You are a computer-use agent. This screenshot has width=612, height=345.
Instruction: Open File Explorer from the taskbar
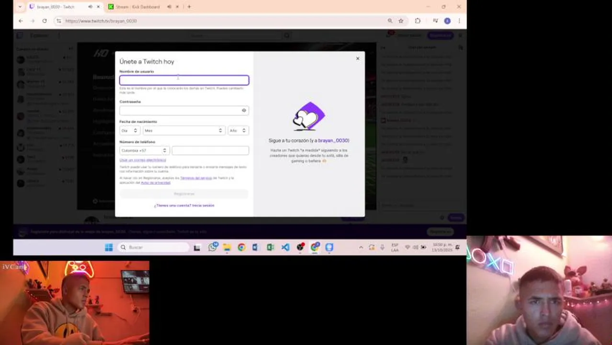[227, 247]
